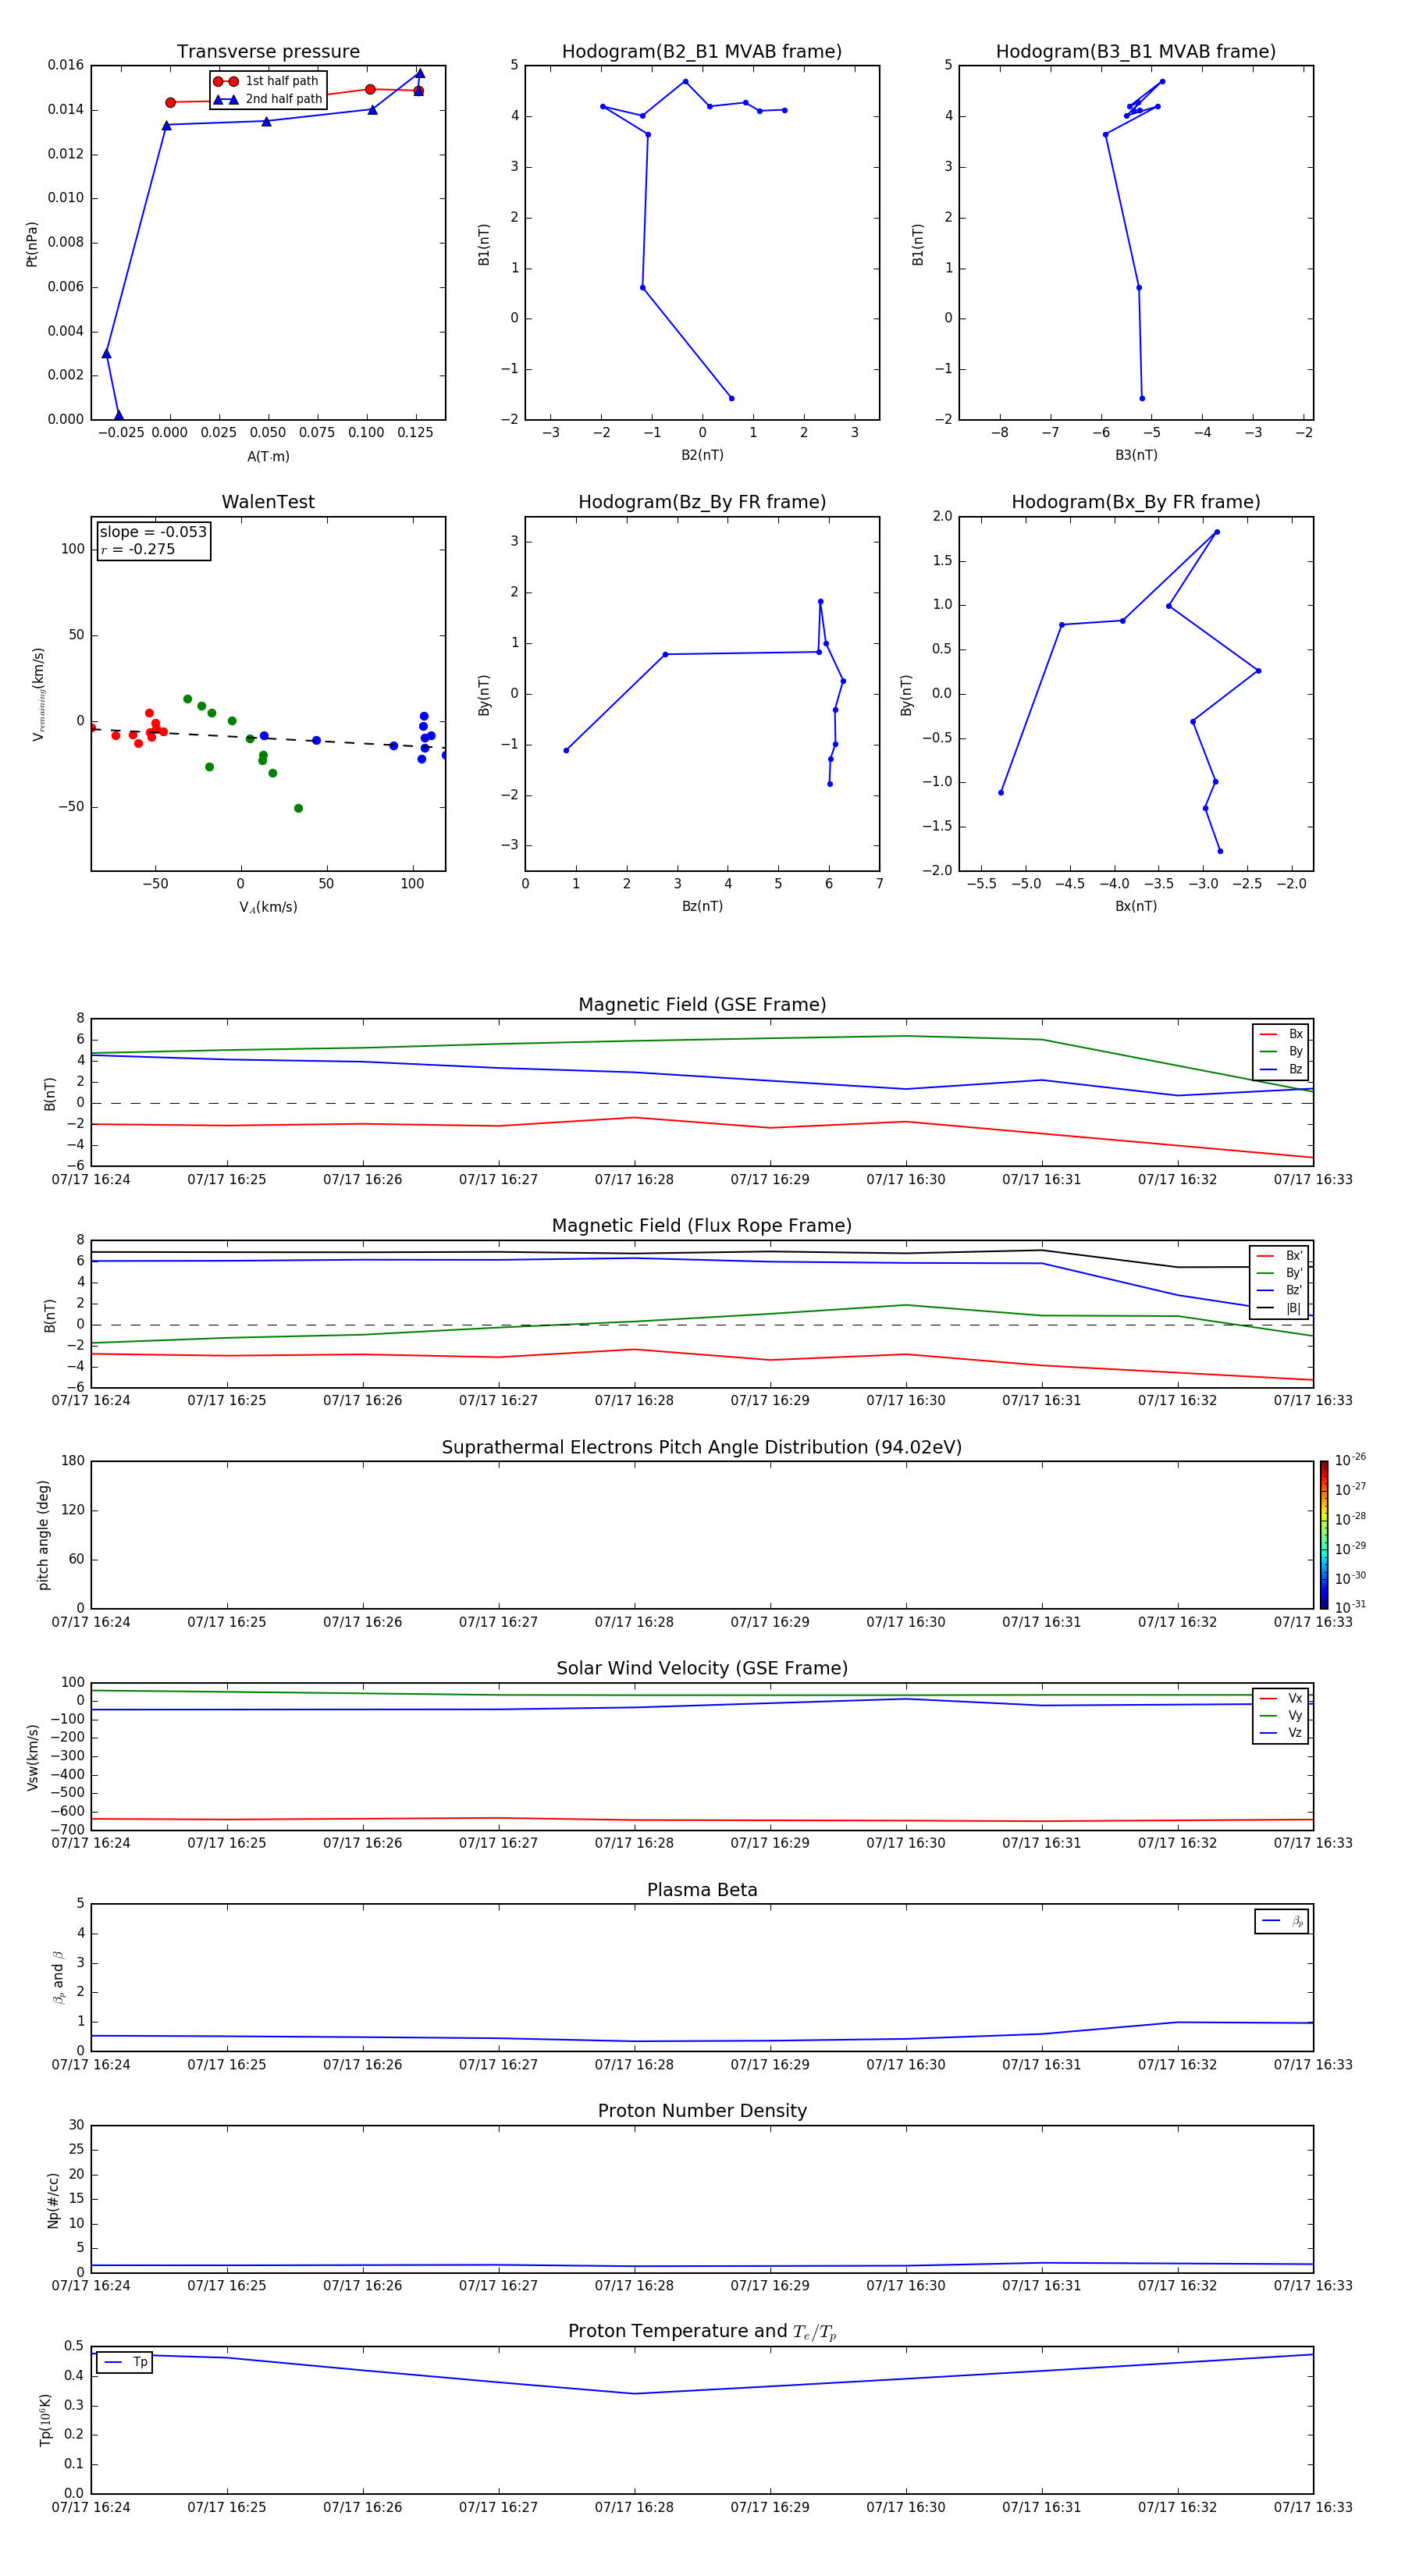Click the A(T·m) x-axis label

coord(268,457)
